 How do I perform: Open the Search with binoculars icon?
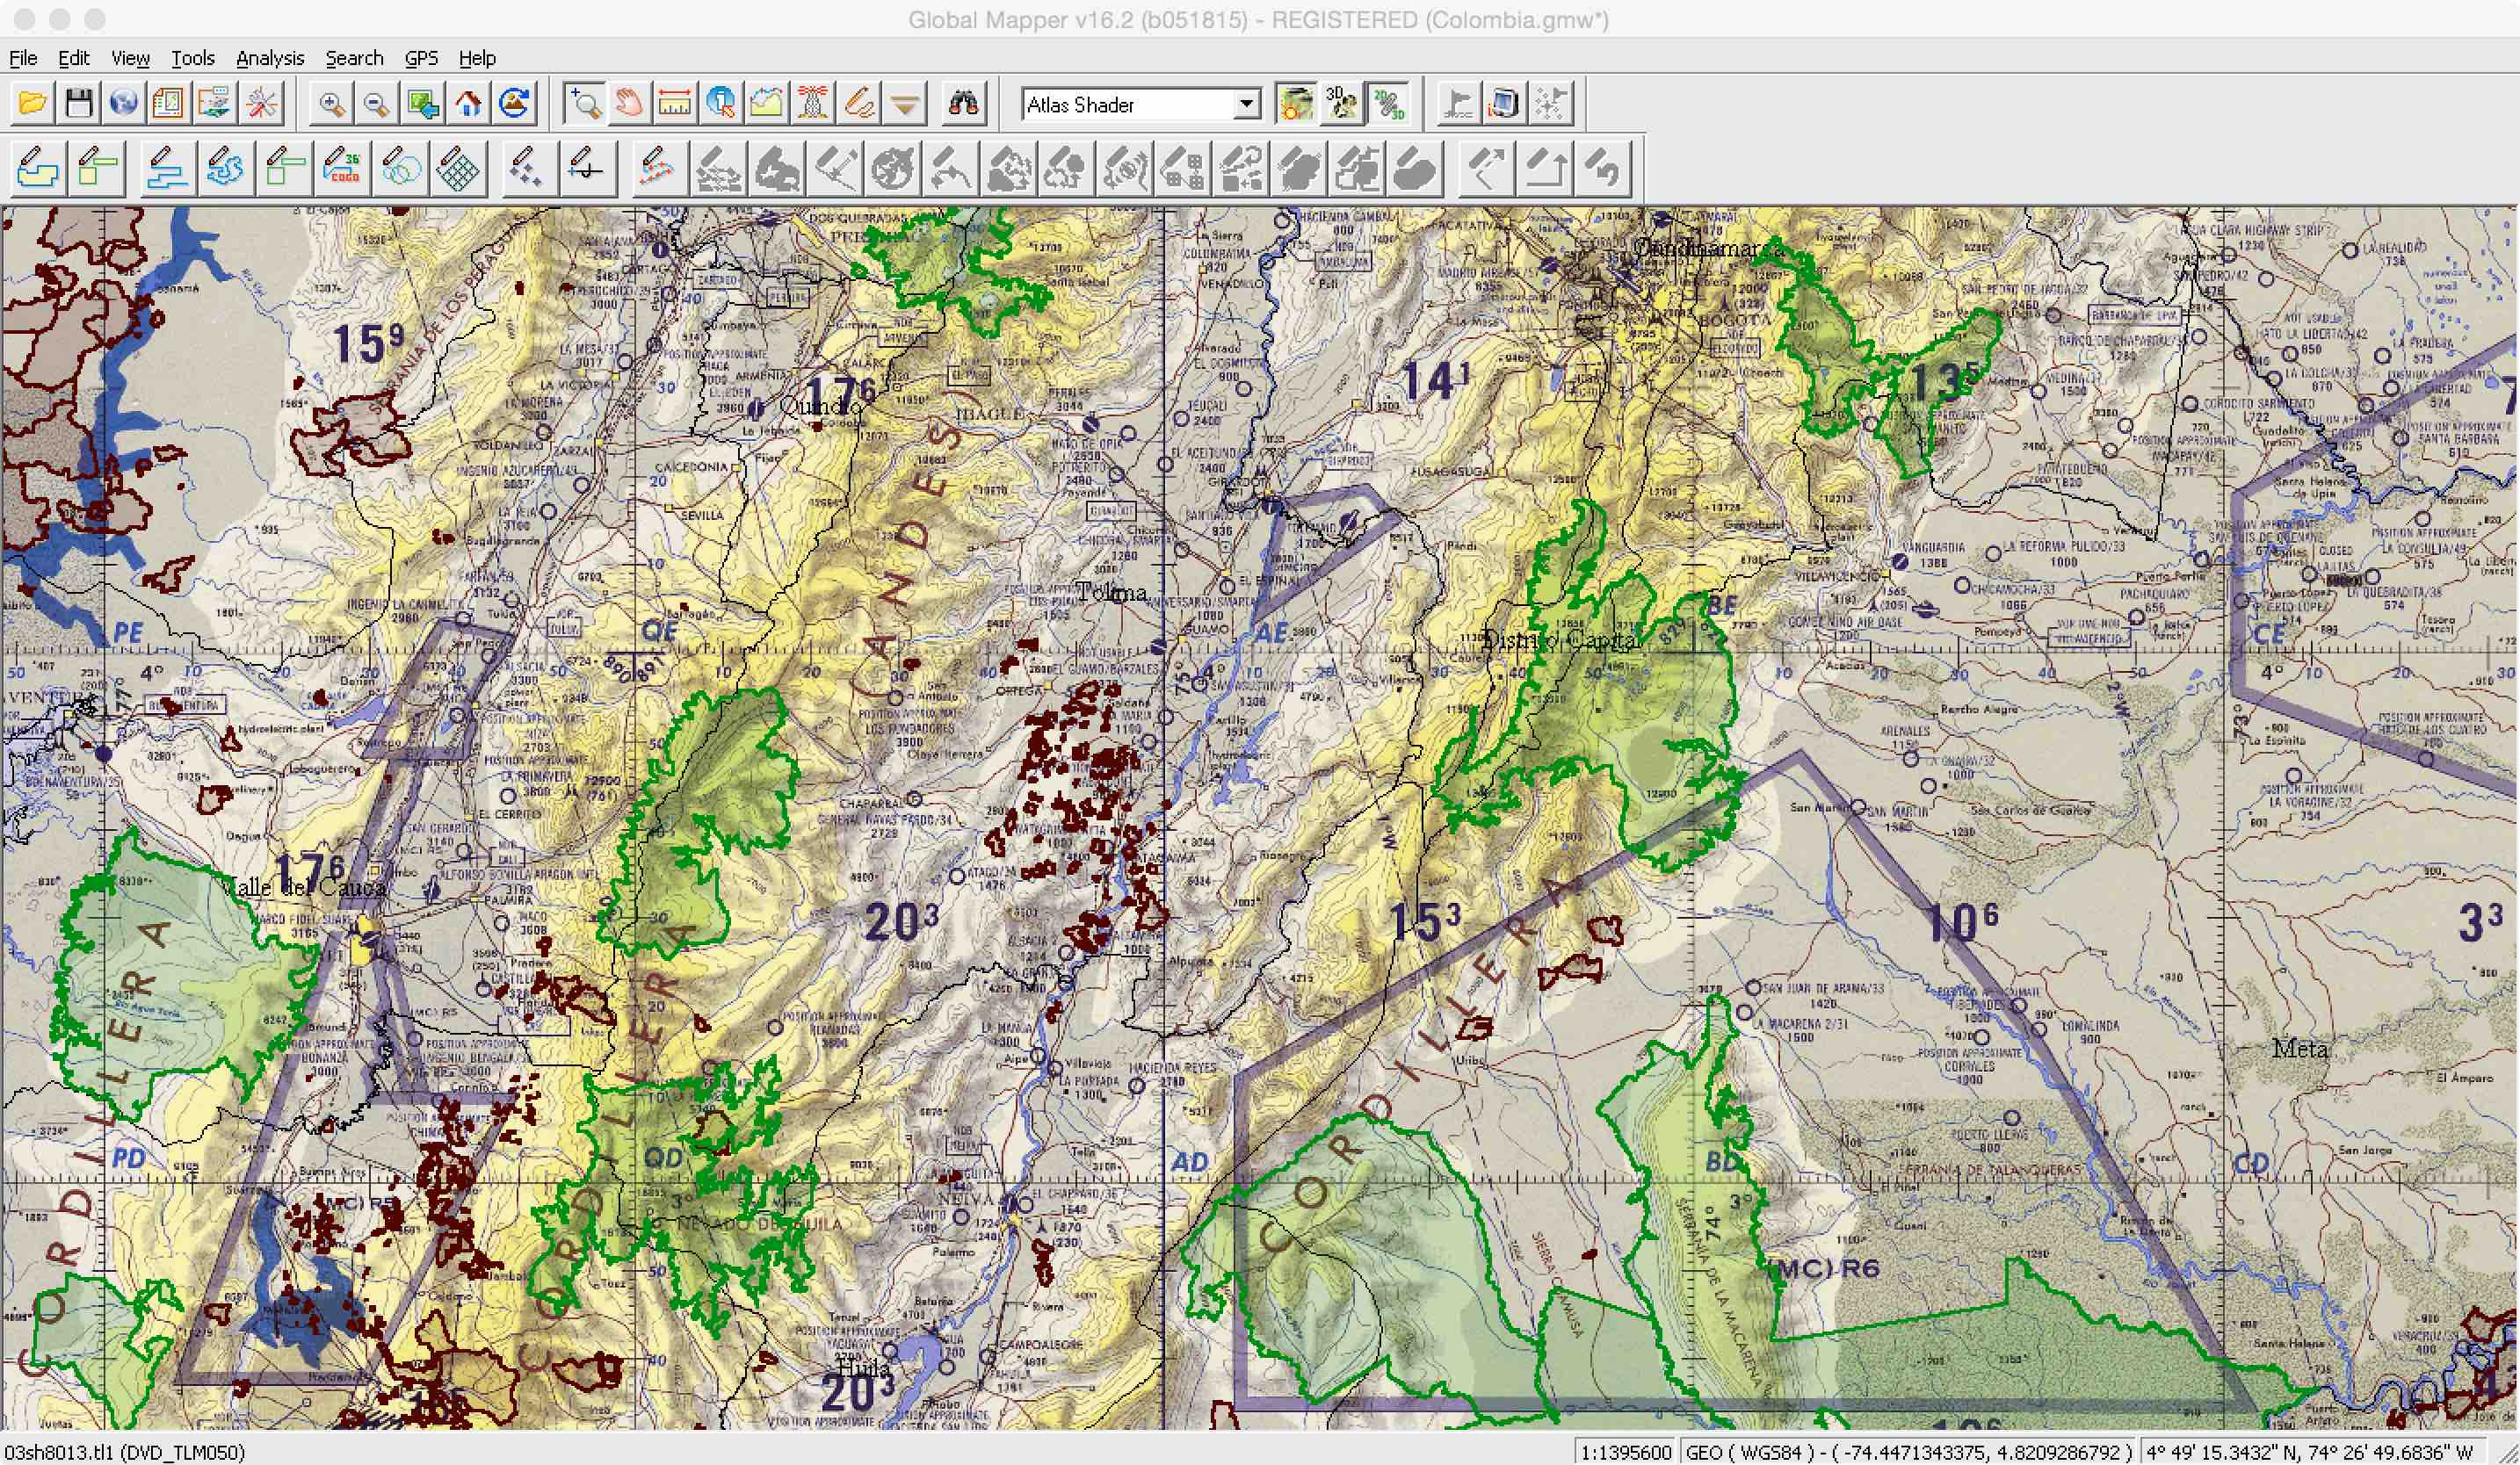963,103
